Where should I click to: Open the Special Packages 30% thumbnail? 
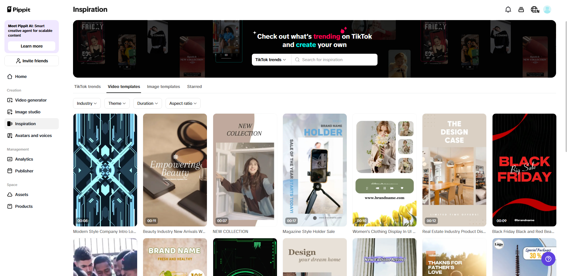[x=524, y=257]
